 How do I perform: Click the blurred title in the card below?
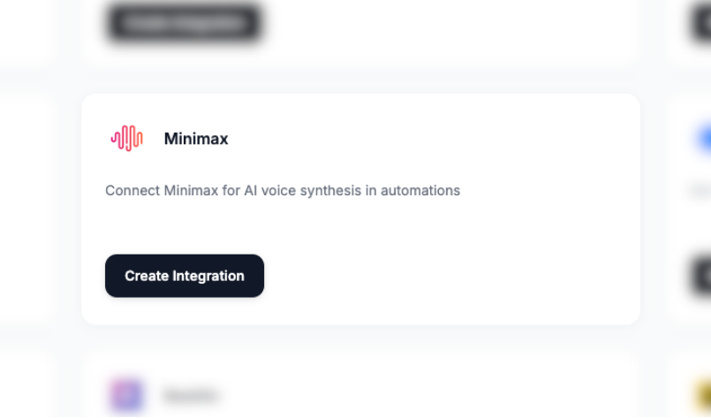click(x=191, y=394)
